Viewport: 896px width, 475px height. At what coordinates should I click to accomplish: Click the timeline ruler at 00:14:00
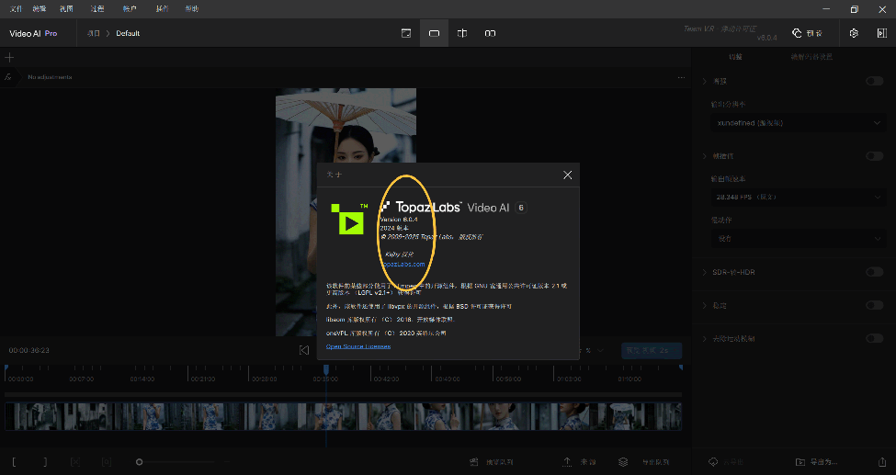(142, 379)
